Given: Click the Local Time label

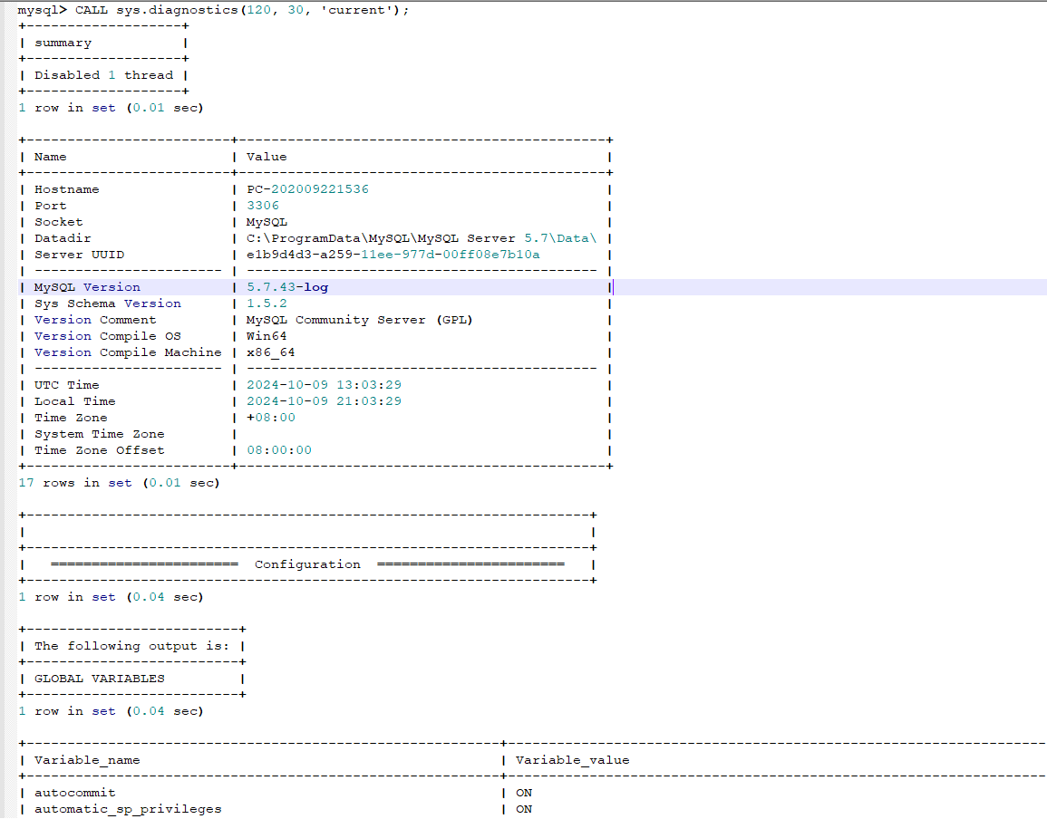Looking at the screenshot, I should [x=74, y=401].
